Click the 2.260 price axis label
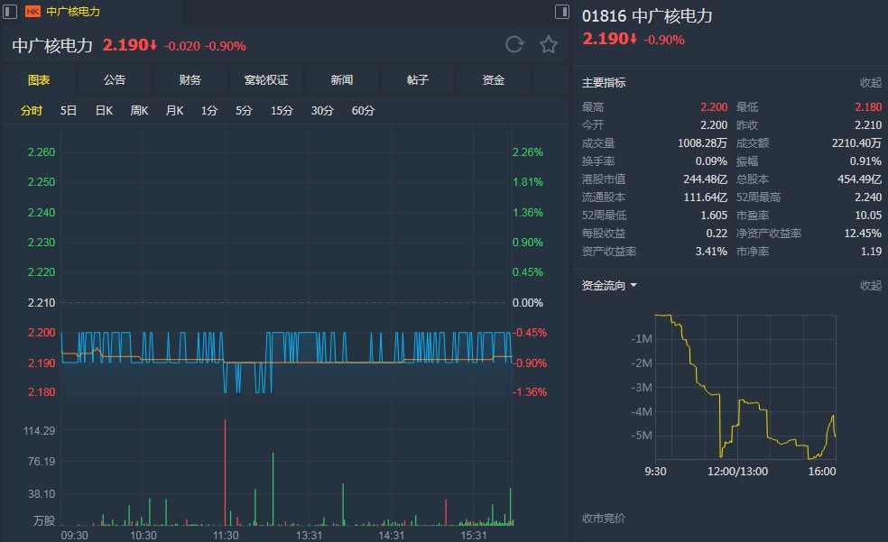This screenshot has width=888, height=542. tap(42, 152)
